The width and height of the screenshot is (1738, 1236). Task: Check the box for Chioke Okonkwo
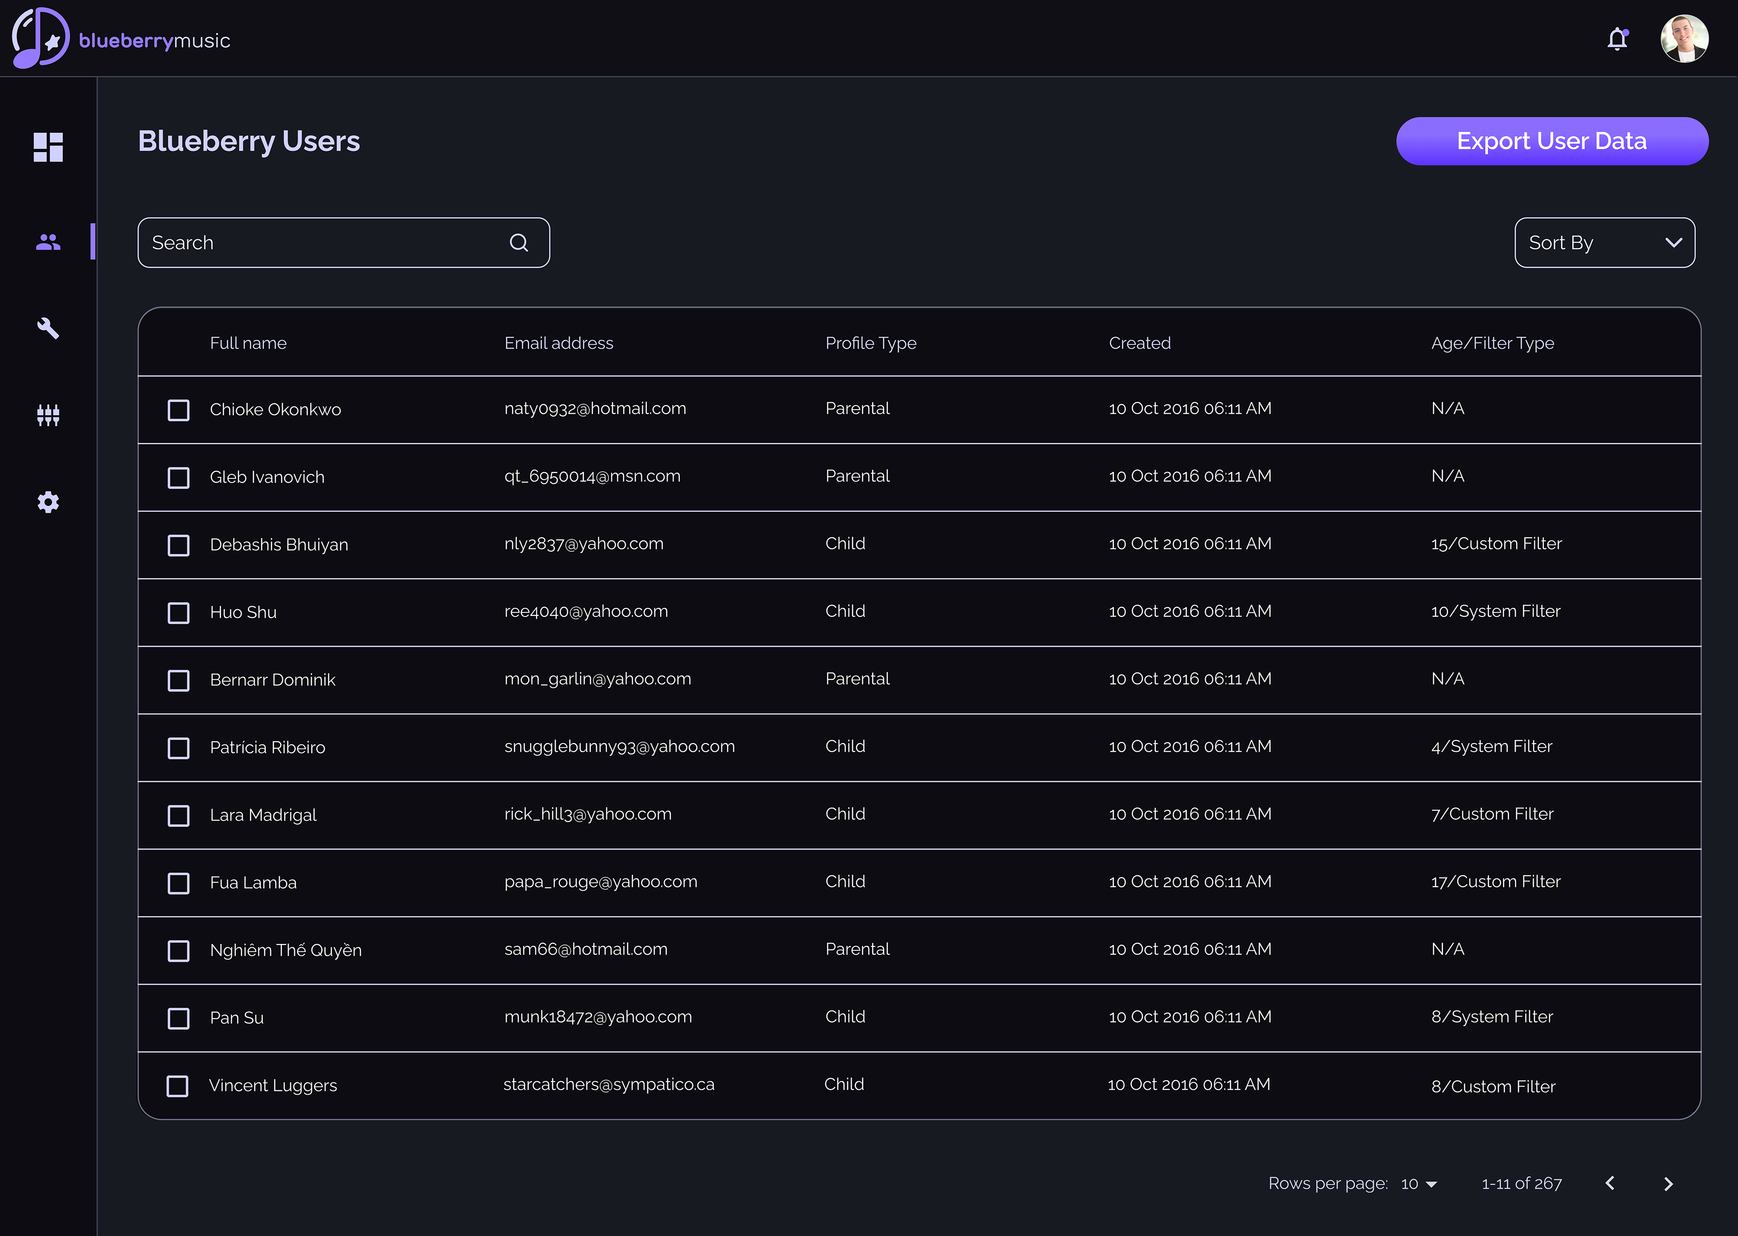pyautogui.click(x=179, y=410)
